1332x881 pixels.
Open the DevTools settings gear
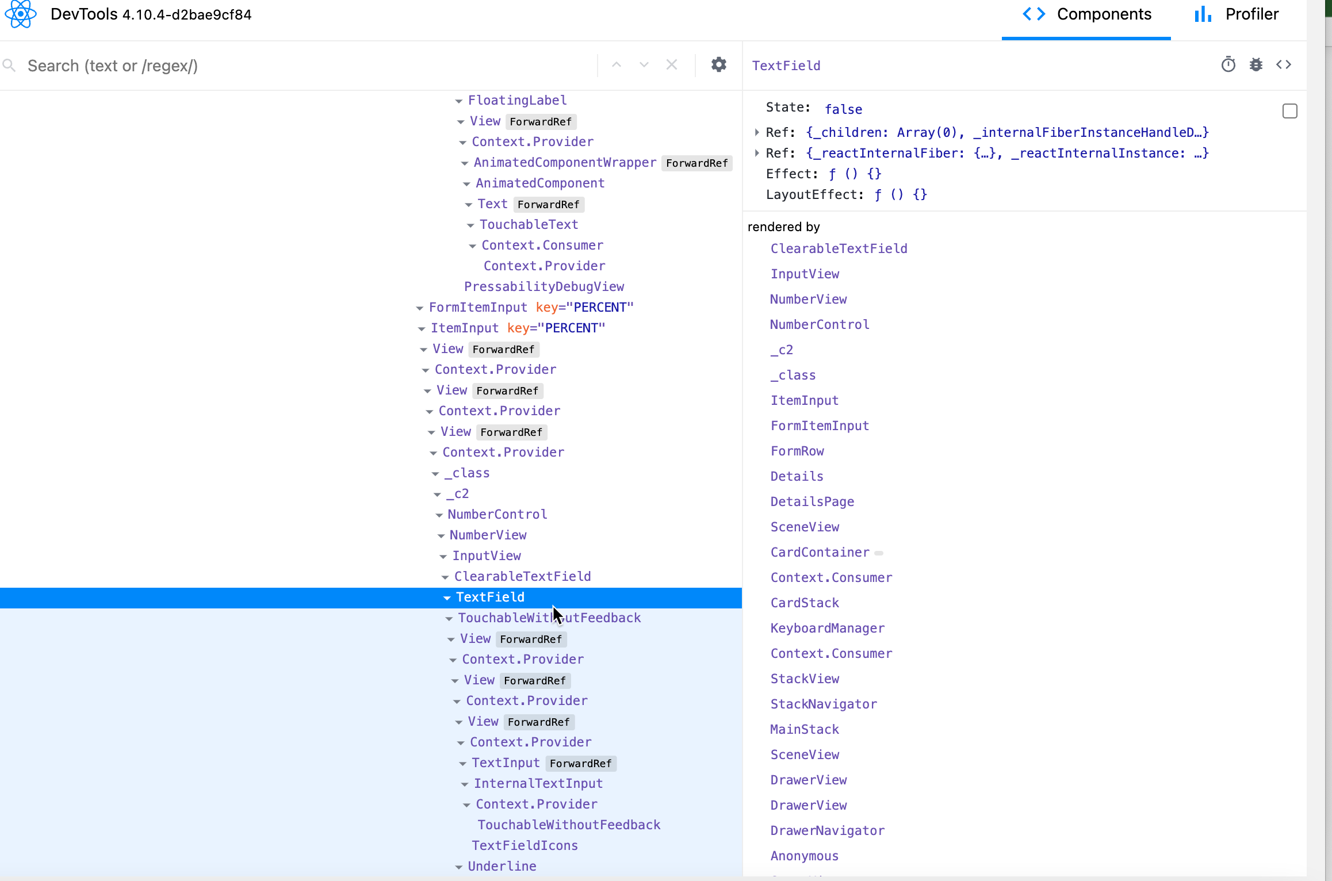pos(718,64)
